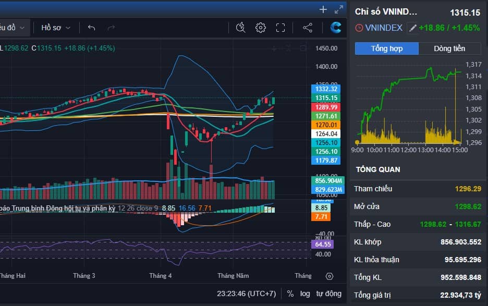This screenshot has width=488, height=306.
Task: Click the 7.71 MACD signal label
Action: pyautogui.click(x=321, y=216)
